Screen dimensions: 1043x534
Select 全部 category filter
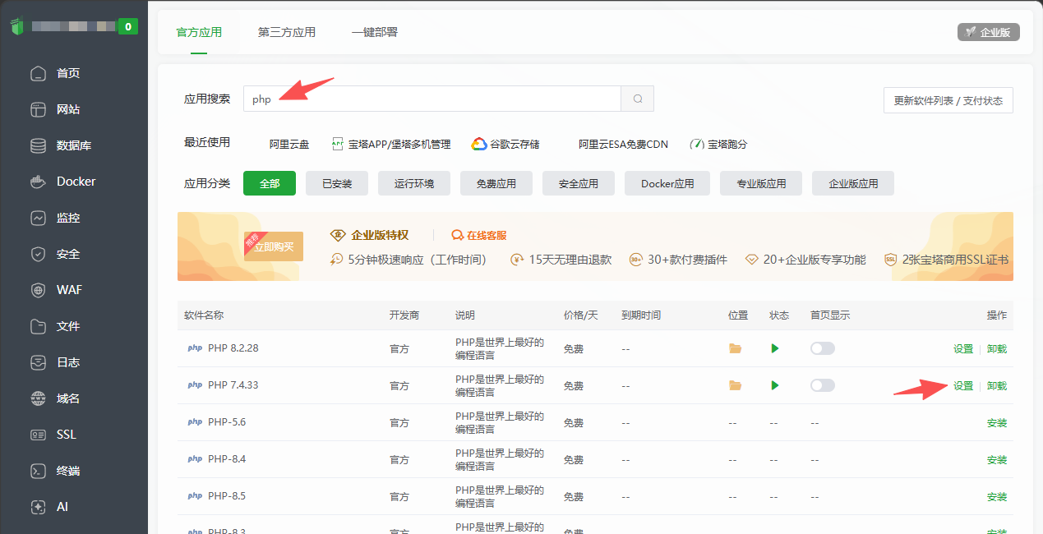270,183
